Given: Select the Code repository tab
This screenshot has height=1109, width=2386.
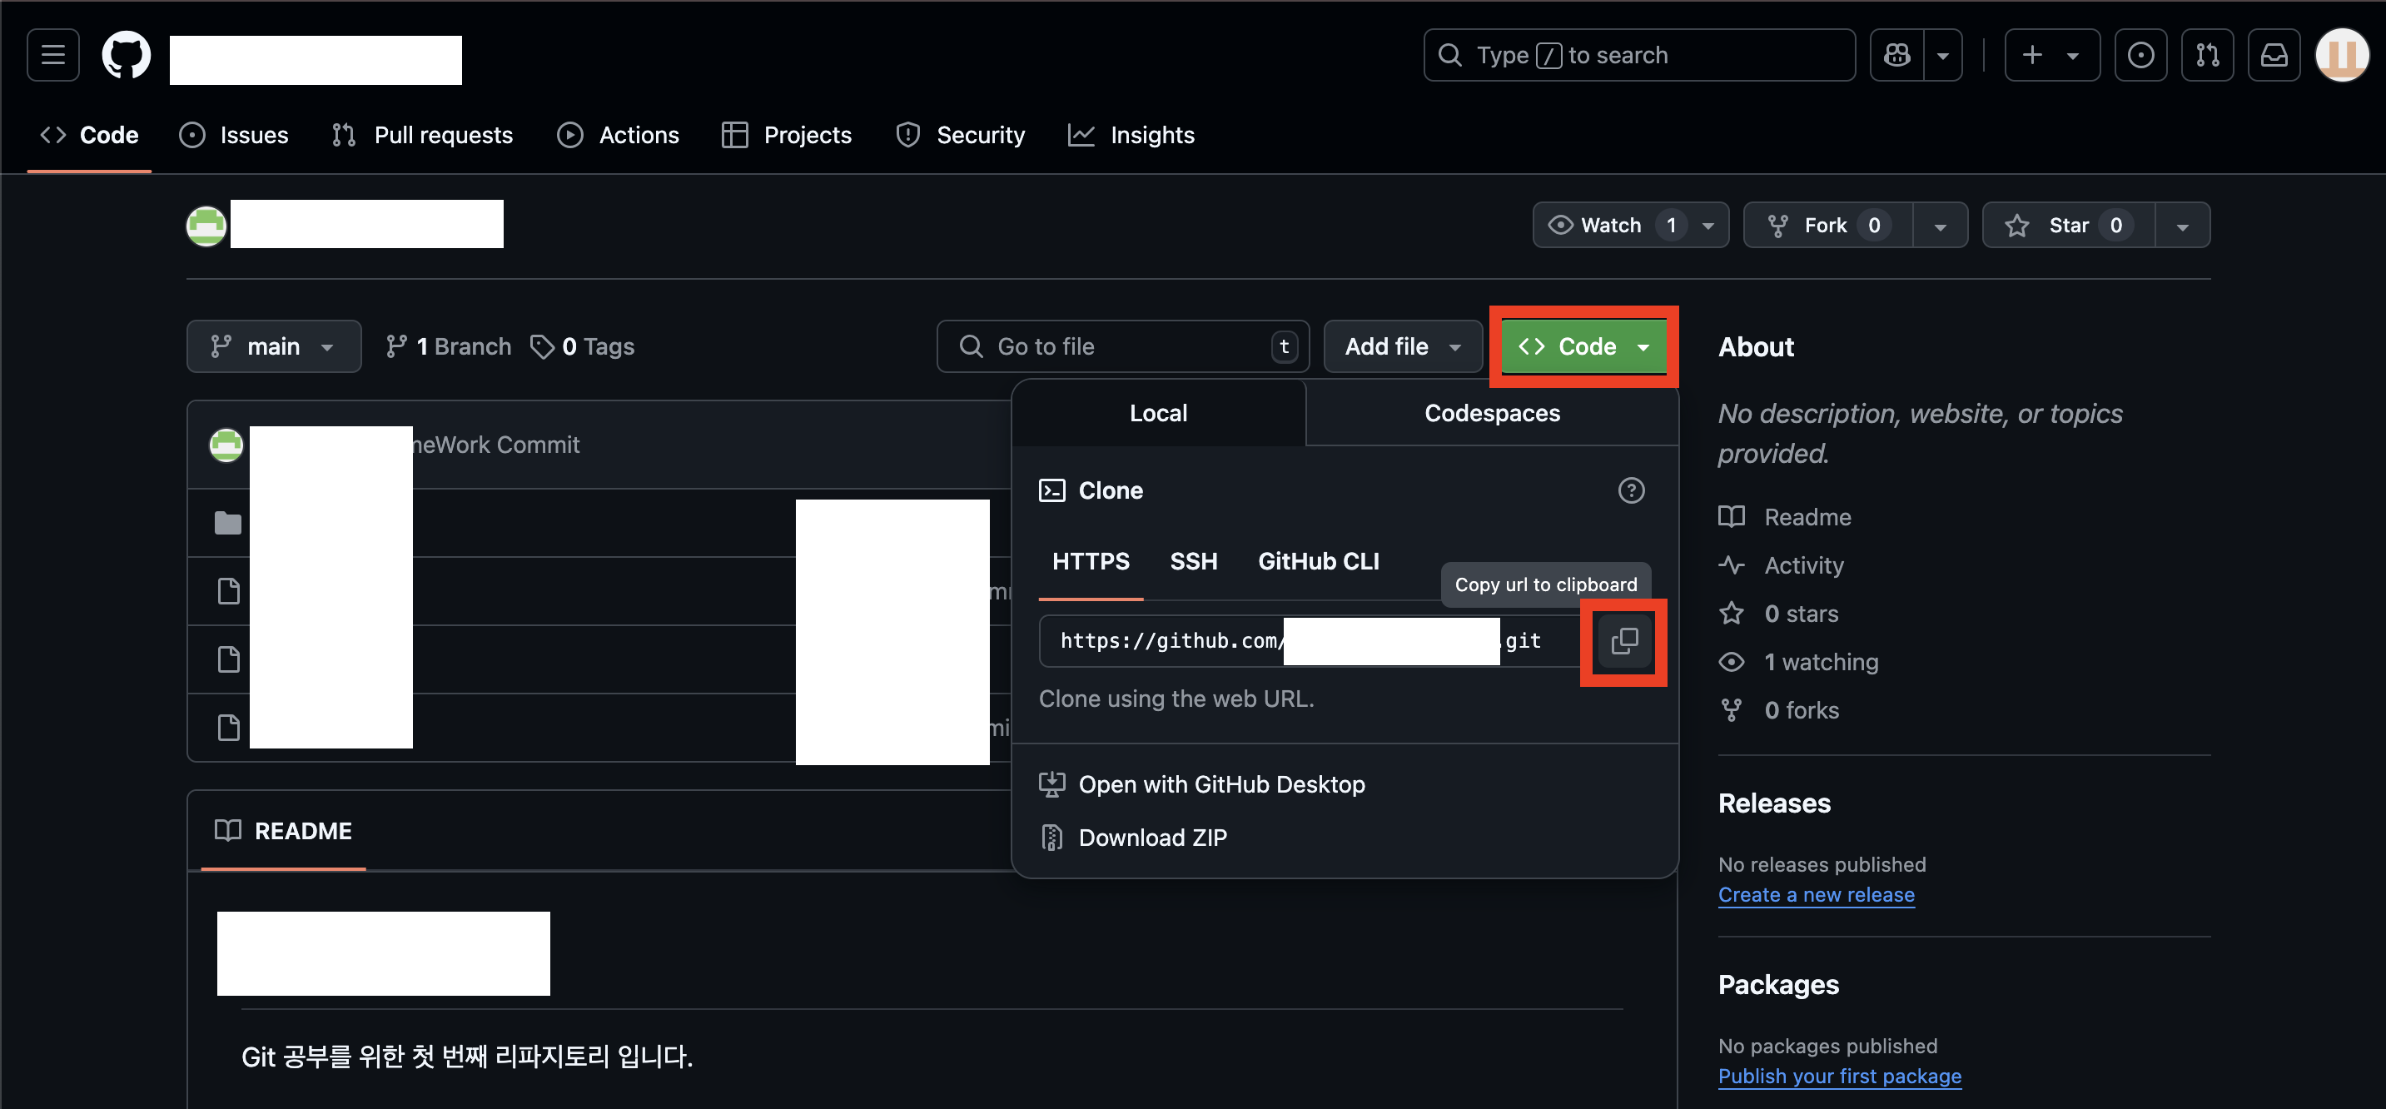Looking at the screenshot, I should point(90,135).
